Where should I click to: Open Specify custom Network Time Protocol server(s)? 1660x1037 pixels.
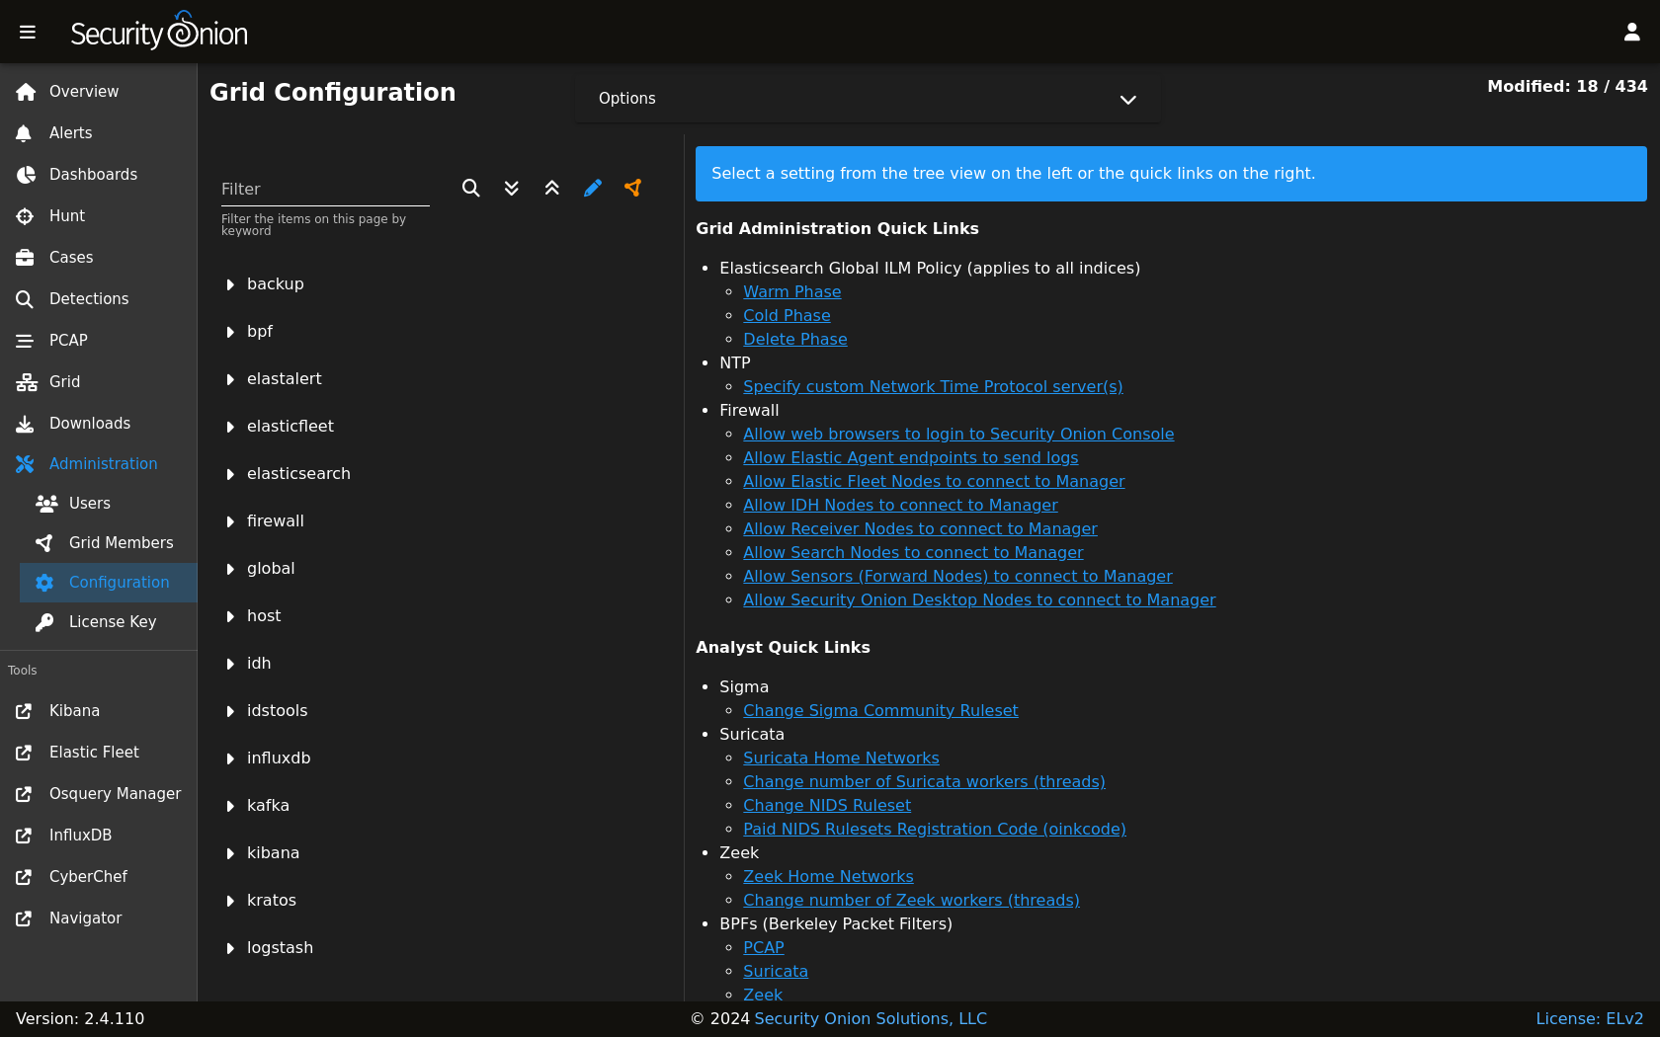coord(933,387)
